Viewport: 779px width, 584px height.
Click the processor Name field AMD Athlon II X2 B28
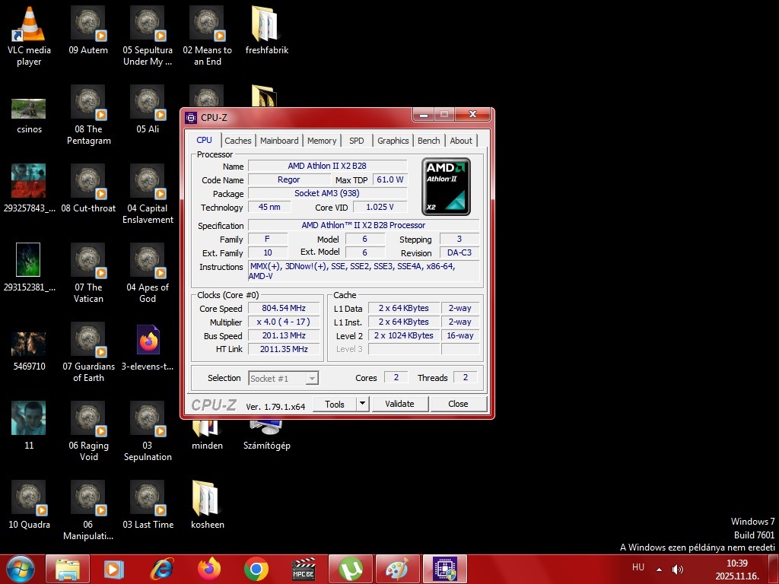click(x=327, y=166)
